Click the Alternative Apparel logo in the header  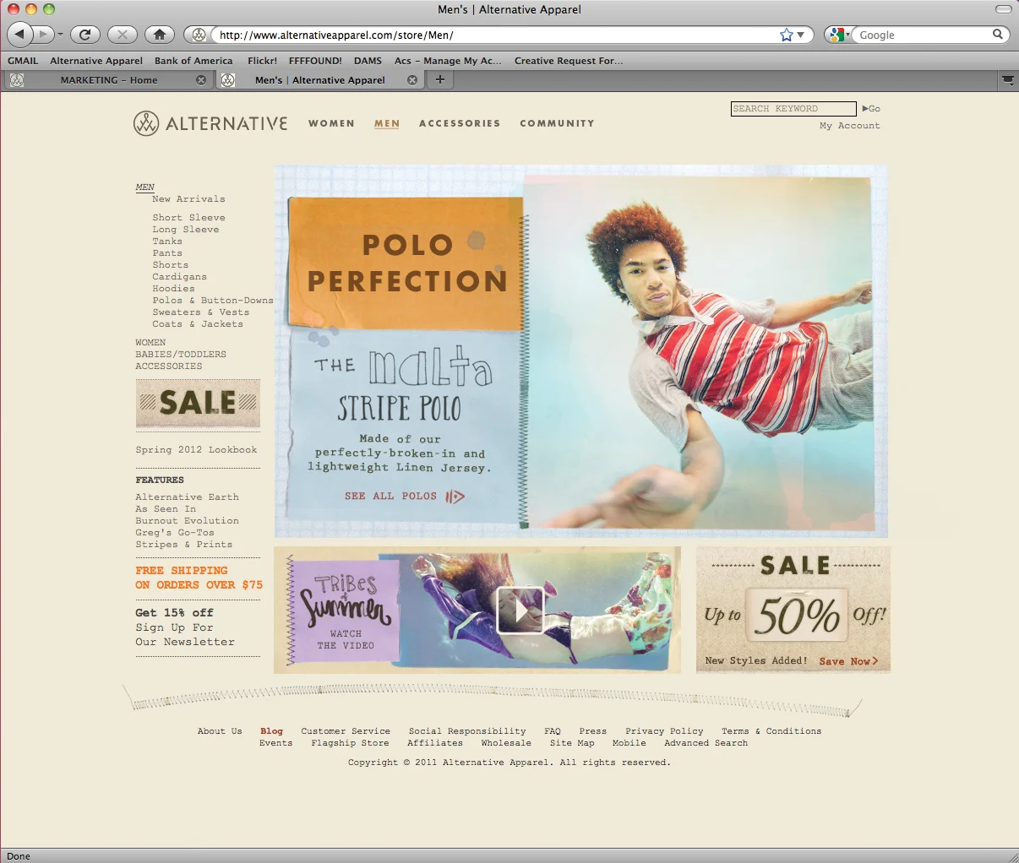209,123
